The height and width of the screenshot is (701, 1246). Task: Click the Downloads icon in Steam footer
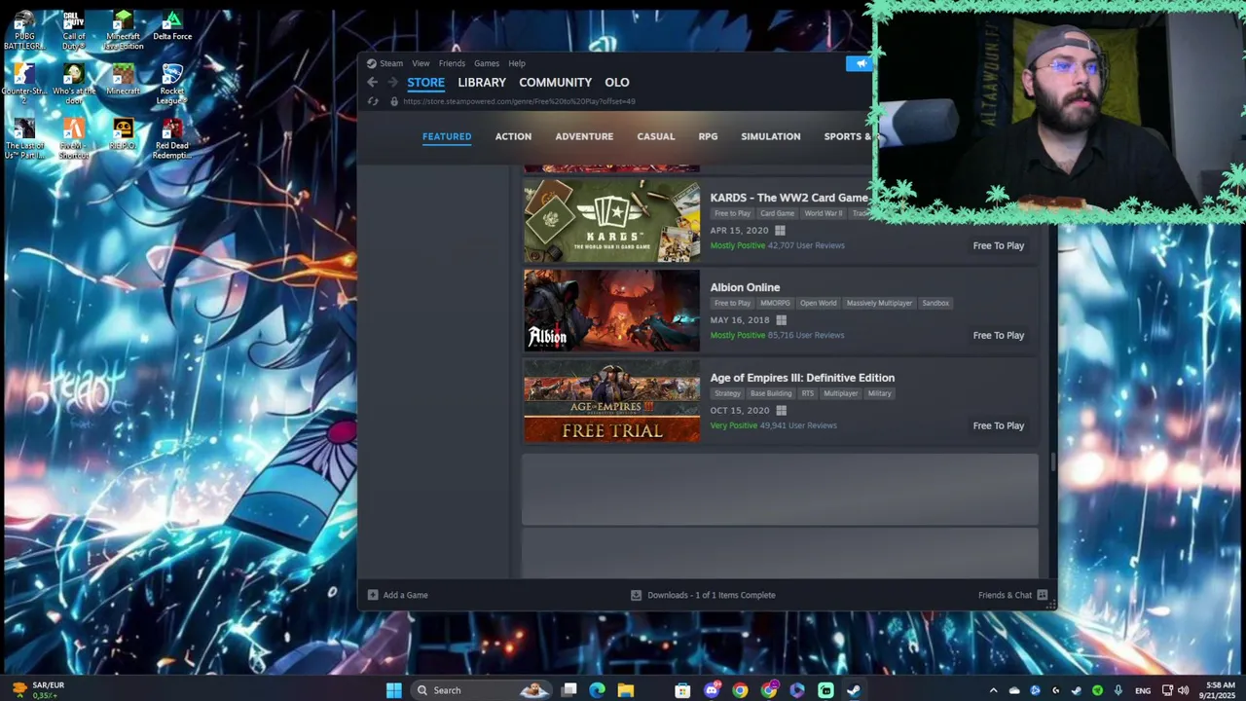pos(636,595)
